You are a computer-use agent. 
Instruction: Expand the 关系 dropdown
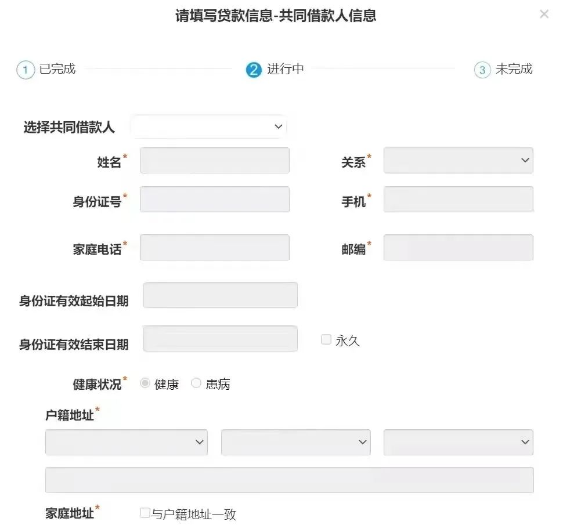(458, 161)
